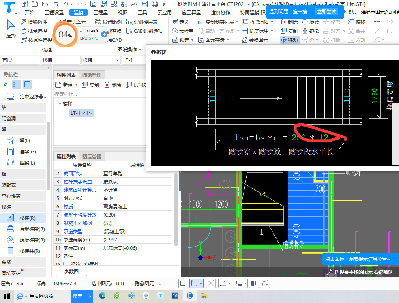Screen dimensions: 399x303
Task: Click 删除 in component list toolbar
Action: [112, 85]
